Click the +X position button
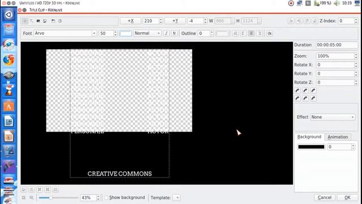The height and width of the screenshot is (204, 362). pyautogui.click(x=131, y=21)
